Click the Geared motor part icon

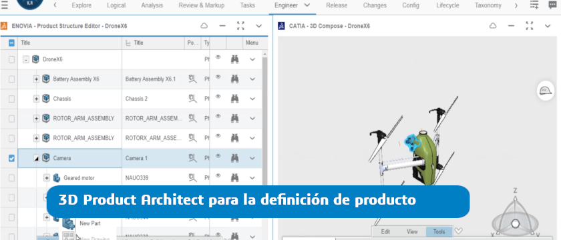click(56, 177)
